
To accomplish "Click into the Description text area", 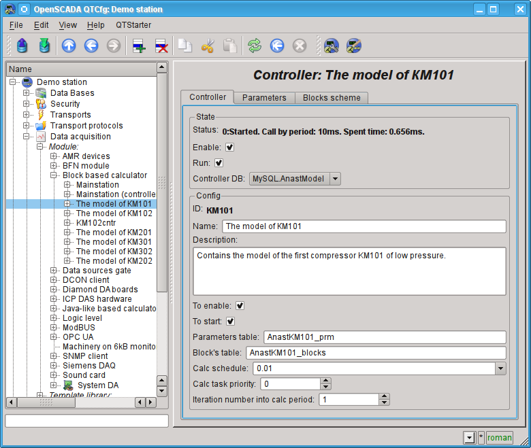I will [349, 271].
